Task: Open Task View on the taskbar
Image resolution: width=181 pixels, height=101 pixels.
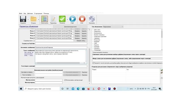Action: click(x=68, y=89)
